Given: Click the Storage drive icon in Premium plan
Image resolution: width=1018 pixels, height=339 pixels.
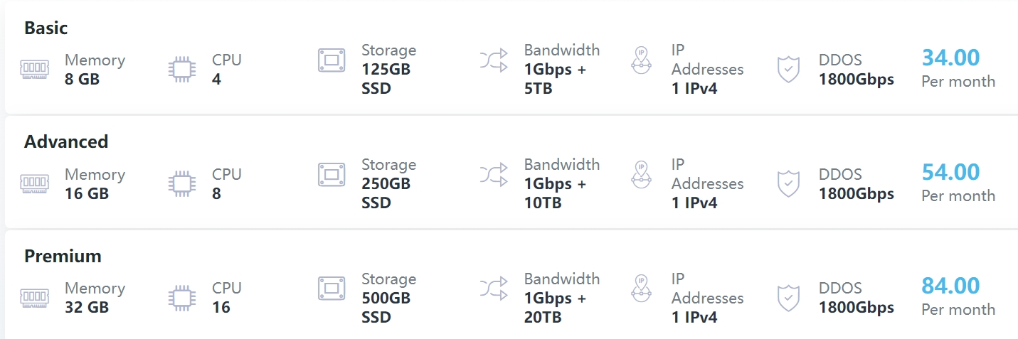Looking at the screenshot, I should point(332,289).
